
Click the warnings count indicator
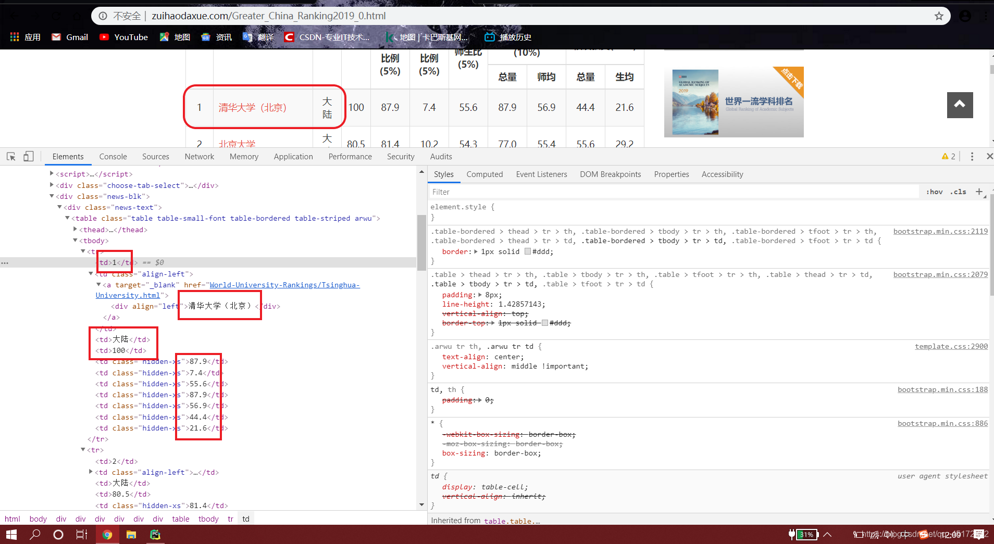coord(949,156)
